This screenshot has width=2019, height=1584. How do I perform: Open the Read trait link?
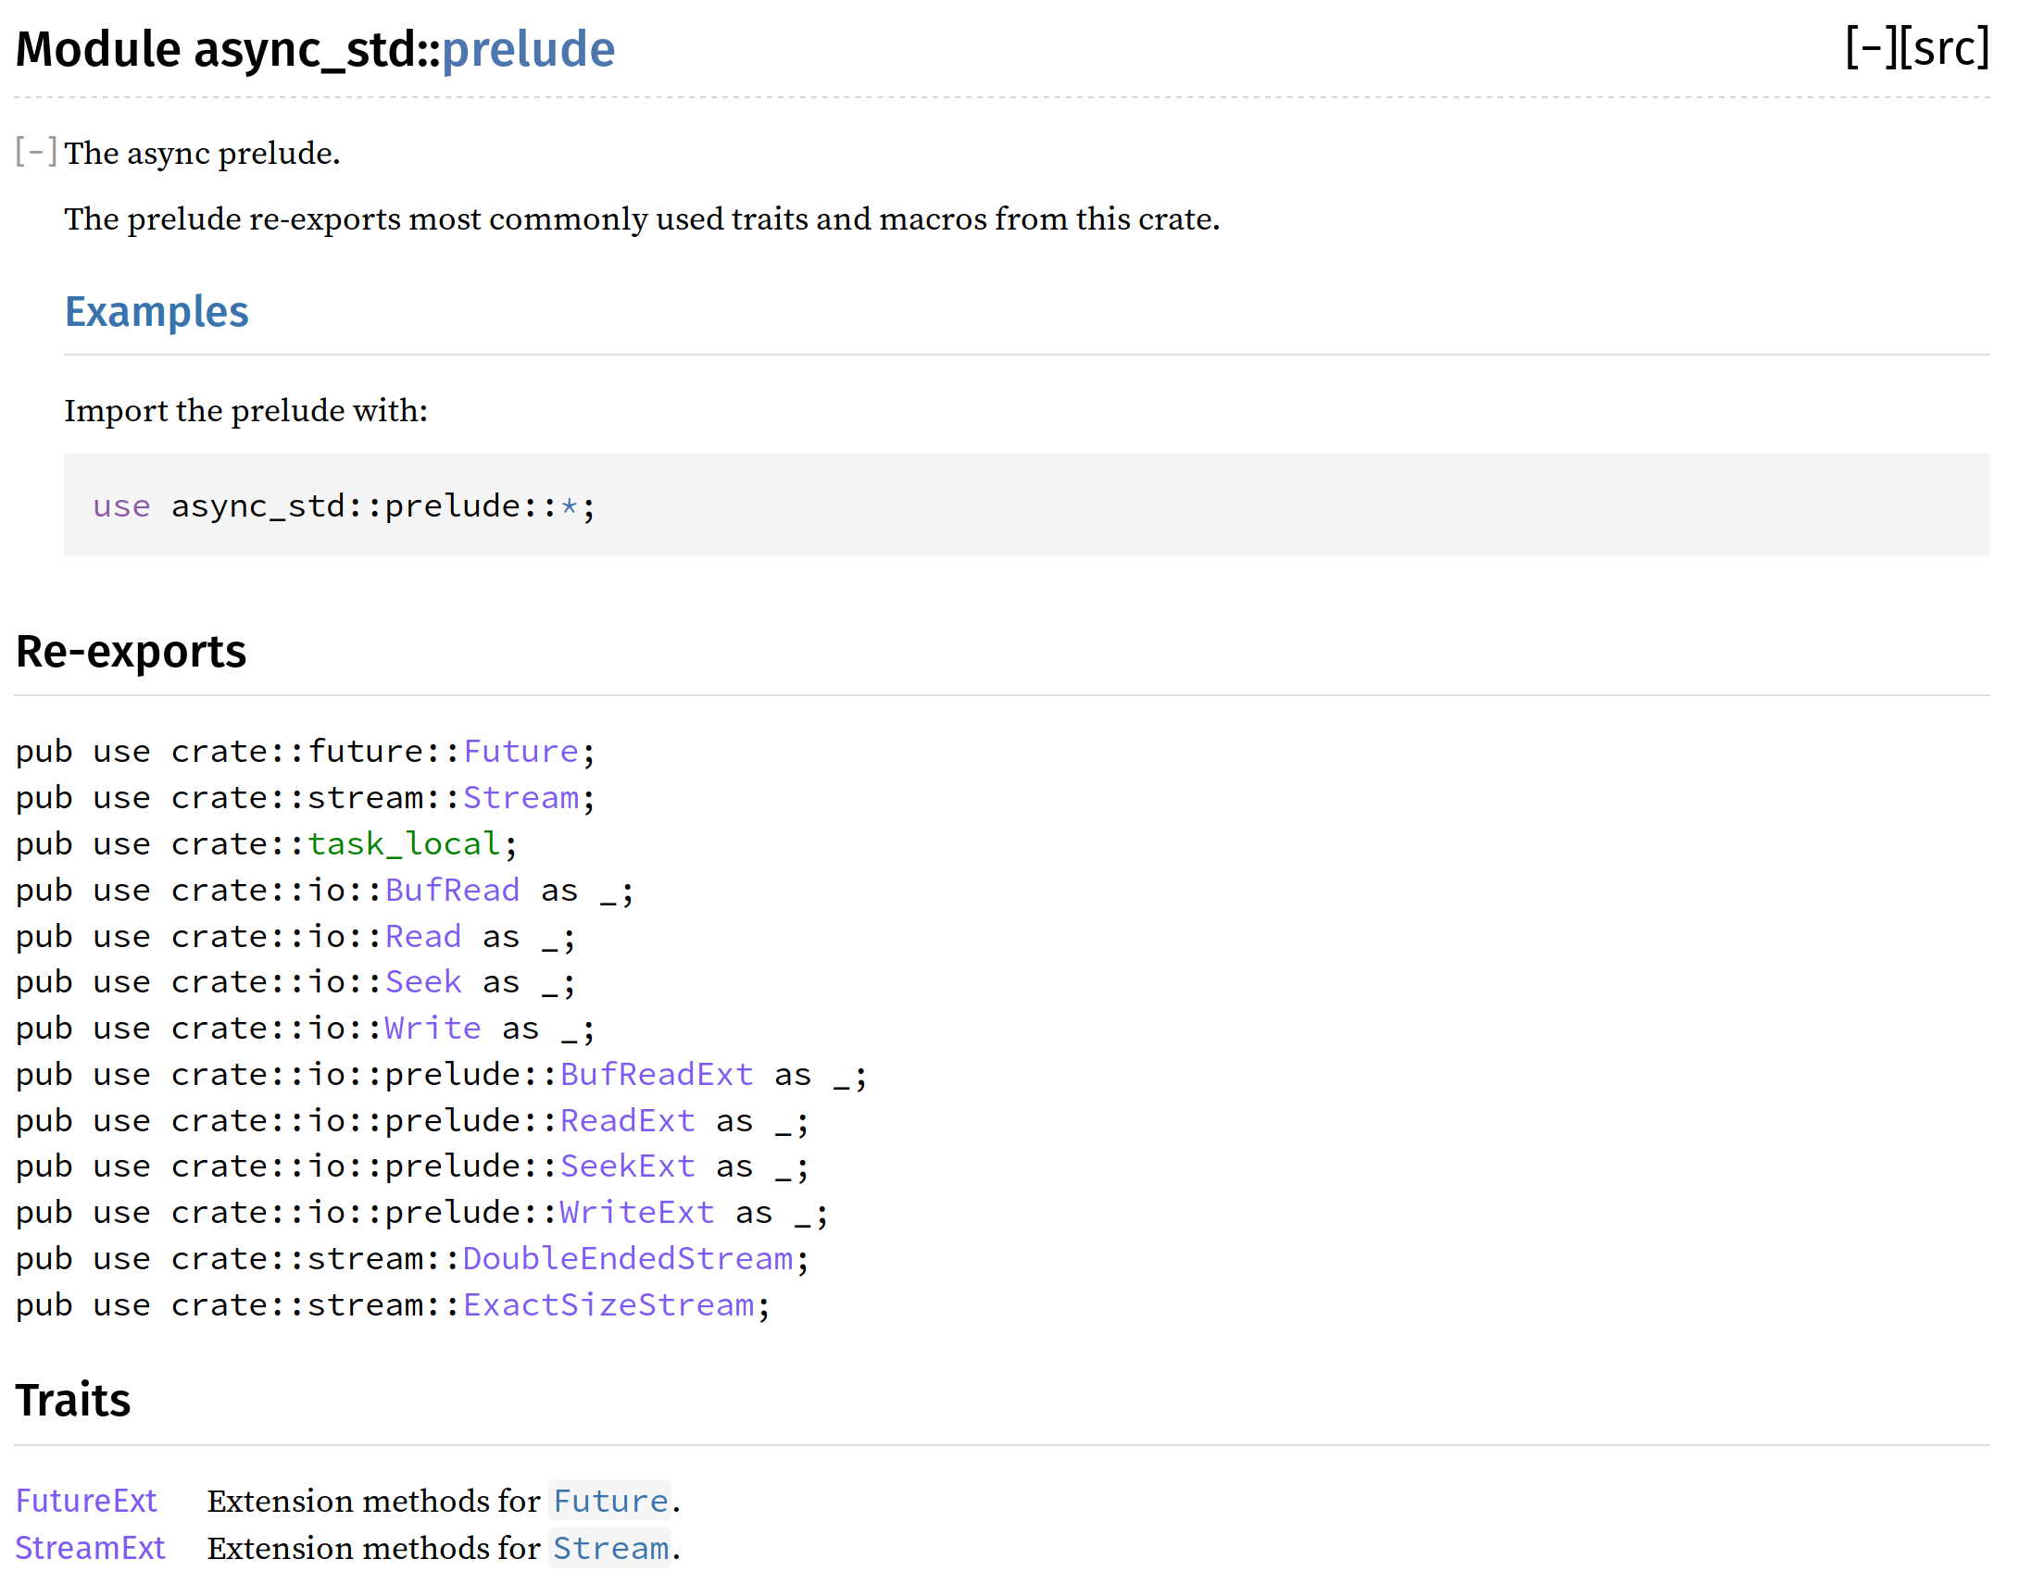(x=423, y=937)
